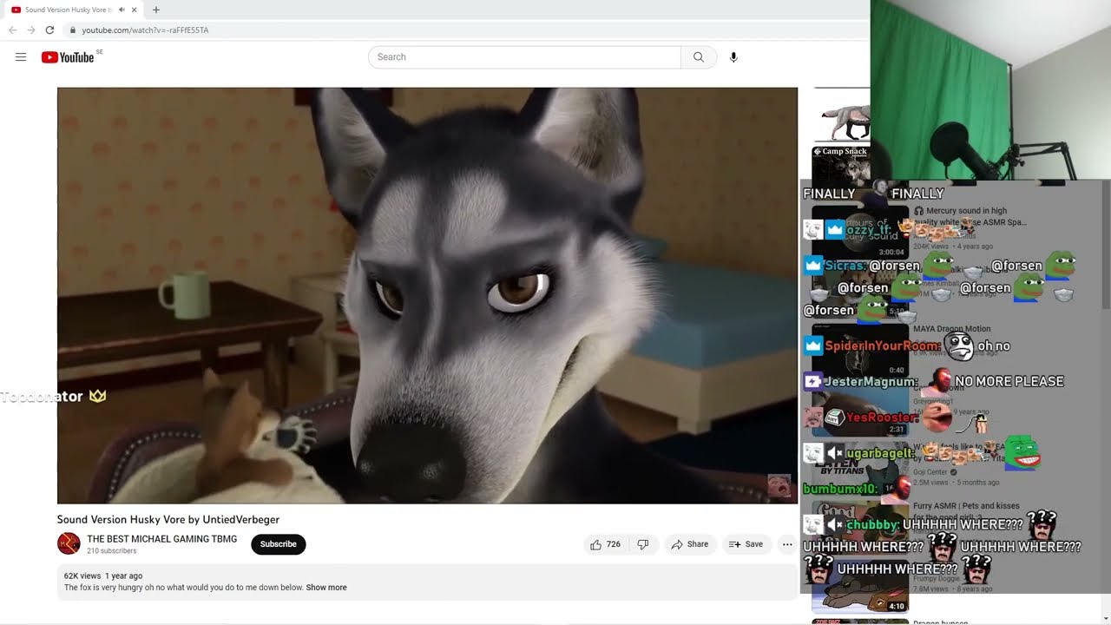Dislike the video with thumbs-down

point(643,544)
